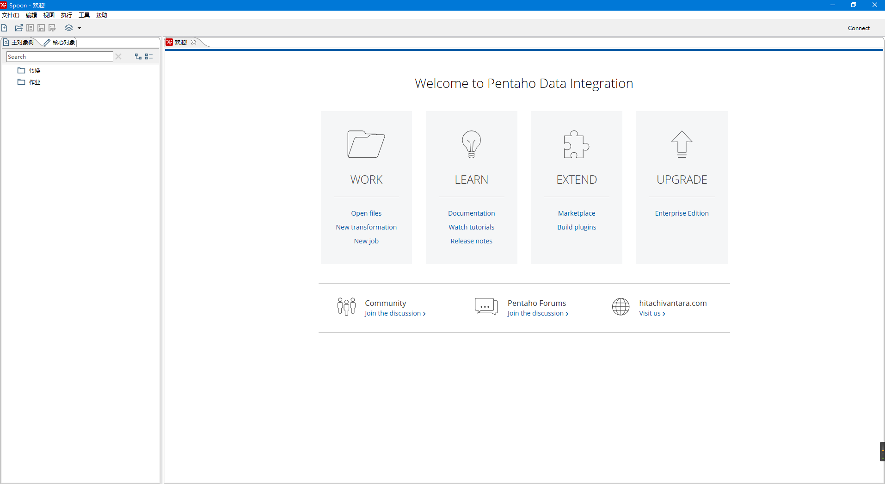Screen dimensions: 885x484
Task: Open the 视图 menu
Action: (49, 15)
